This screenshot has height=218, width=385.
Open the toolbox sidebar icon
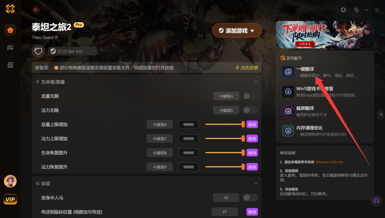click(10, 65)
